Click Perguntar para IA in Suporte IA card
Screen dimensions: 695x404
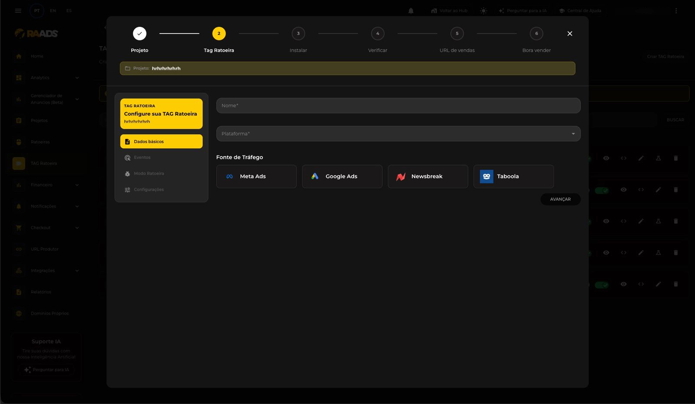[46, 370]
